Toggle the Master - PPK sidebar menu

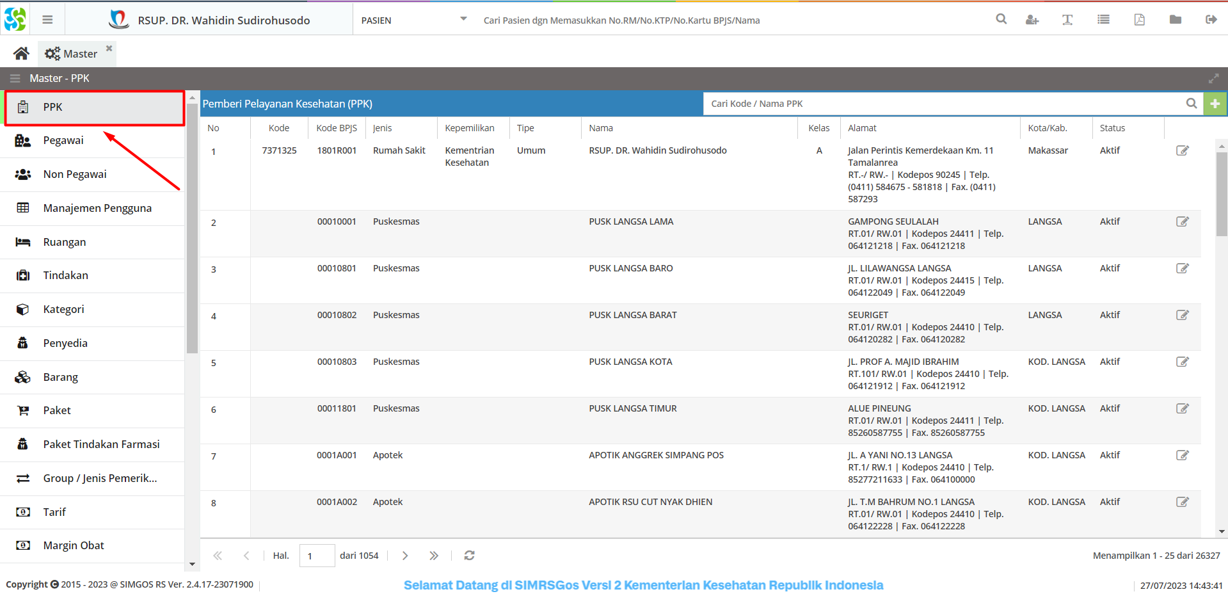(15, 79)
